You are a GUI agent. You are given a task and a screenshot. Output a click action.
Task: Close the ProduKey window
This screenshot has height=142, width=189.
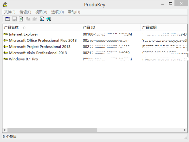pos(181,4)
